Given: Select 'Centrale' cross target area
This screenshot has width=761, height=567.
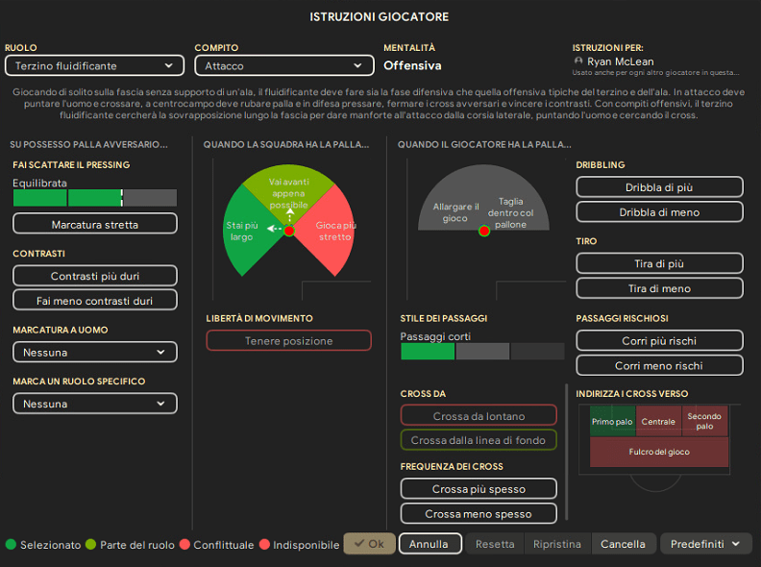Looking at the screenshot, I should [658, 421].
